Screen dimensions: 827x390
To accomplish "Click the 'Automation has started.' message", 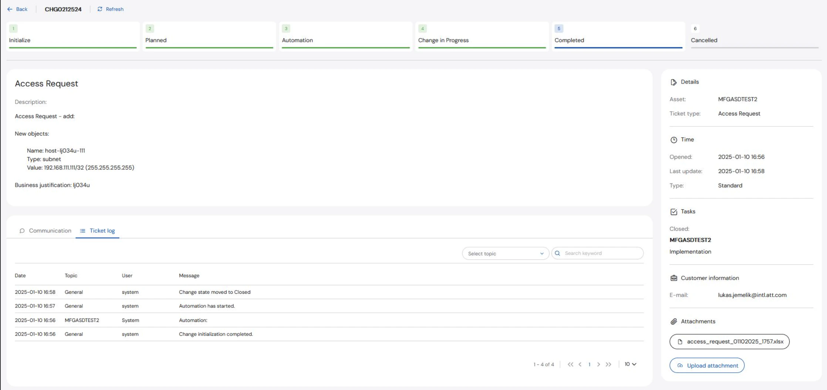I will (x=207, y=306).
